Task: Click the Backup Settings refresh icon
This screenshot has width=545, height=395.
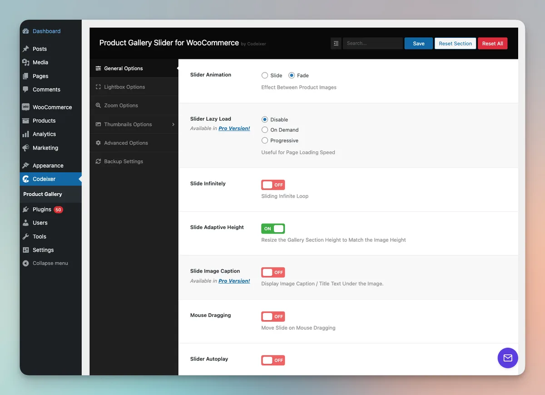Action: click(x=98, y=161)
